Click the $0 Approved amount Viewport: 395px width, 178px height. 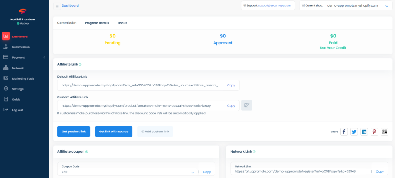223,36
